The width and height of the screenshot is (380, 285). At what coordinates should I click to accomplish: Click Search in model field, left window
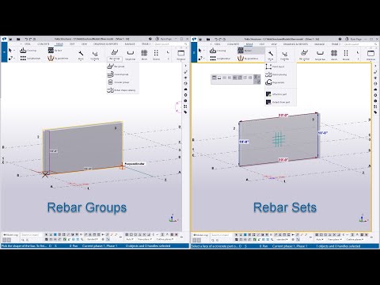31,234
